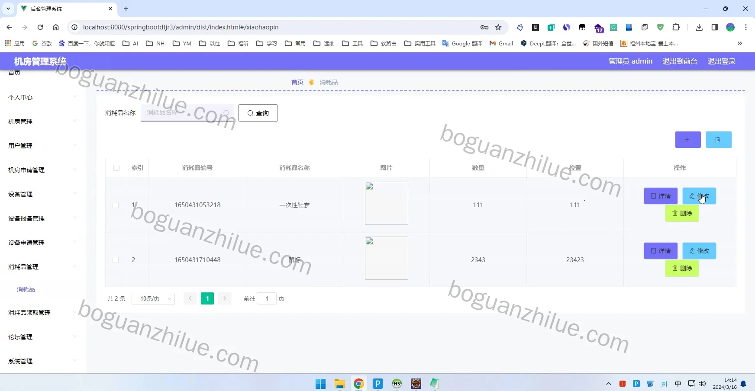
Task: Select 消耗品 submenu item in sidebar
Action: (26, 289)
